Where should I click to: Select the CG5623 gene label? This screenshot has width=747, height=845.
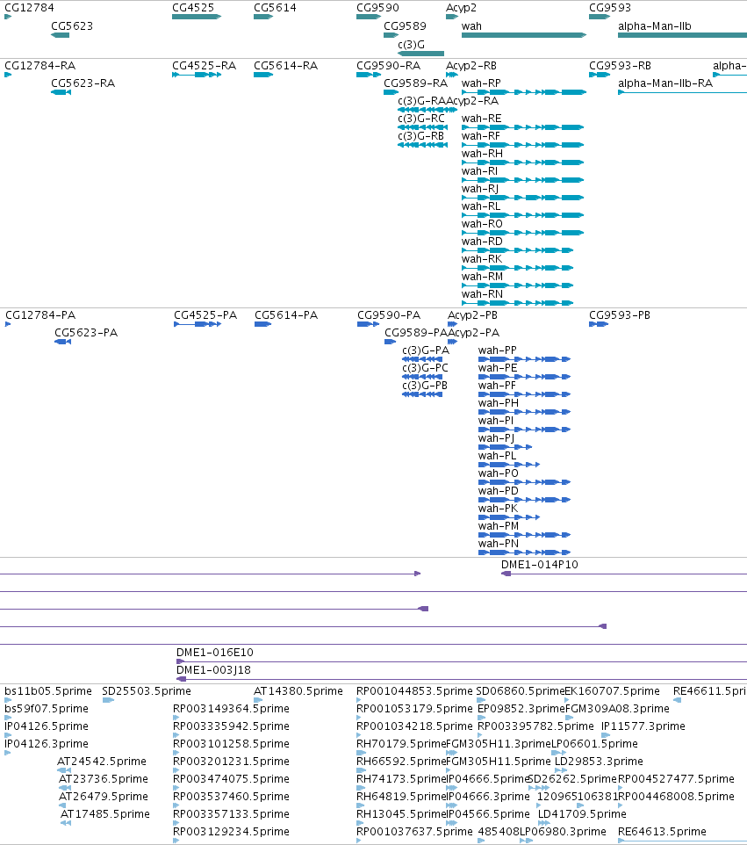pos(72,25)
